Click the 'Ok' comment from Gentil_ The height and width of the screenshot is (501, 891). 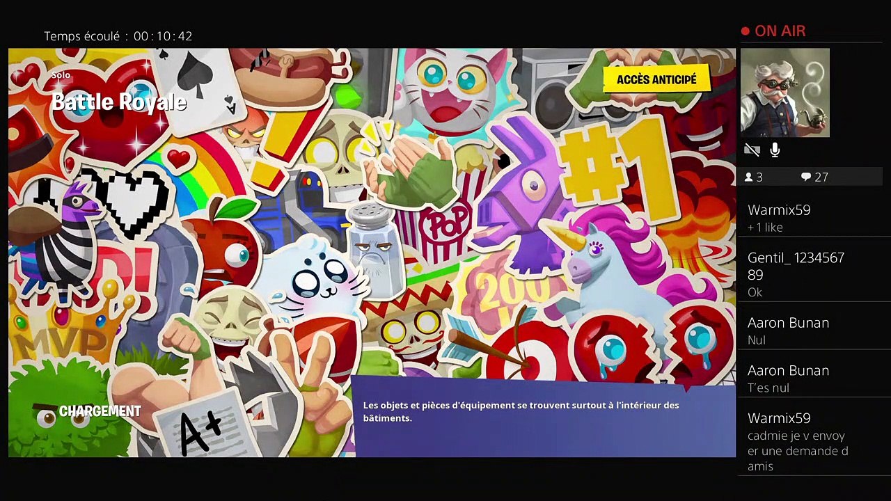[x=755, y=292]
